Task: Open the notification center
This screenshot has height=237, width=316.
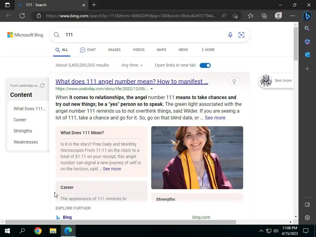Action: (x=306, y=231)
